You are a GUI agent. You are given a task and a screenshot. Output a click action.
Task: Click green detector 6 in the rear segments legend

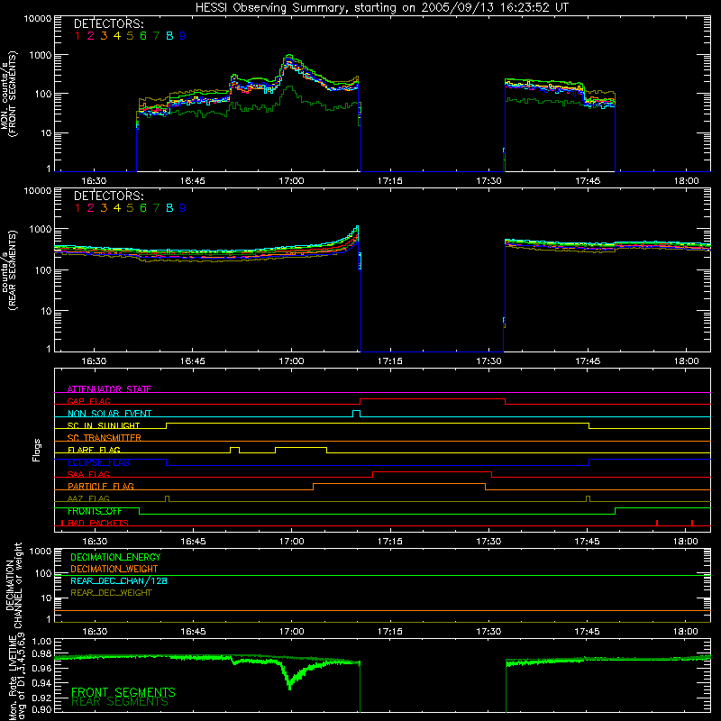pos(143,208)
